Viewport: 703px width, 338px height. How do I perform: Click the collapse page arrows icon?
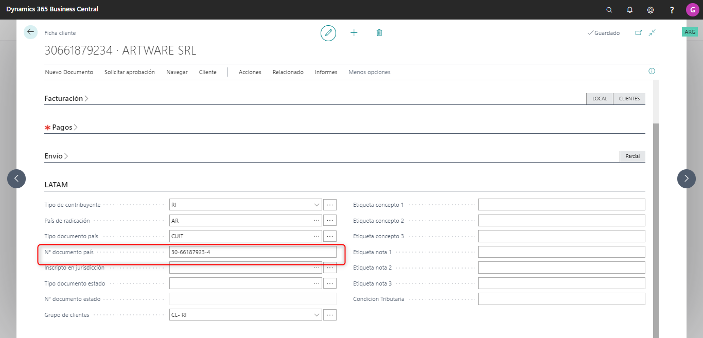652,32
